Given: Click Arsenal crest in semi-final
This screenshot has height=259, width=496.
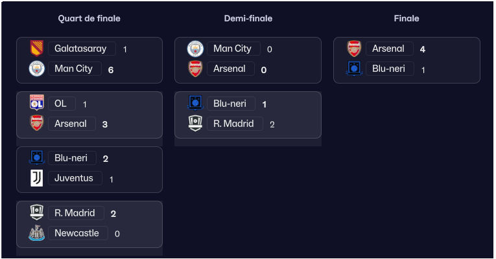Looking at the screenshot, I should [195, 69].
